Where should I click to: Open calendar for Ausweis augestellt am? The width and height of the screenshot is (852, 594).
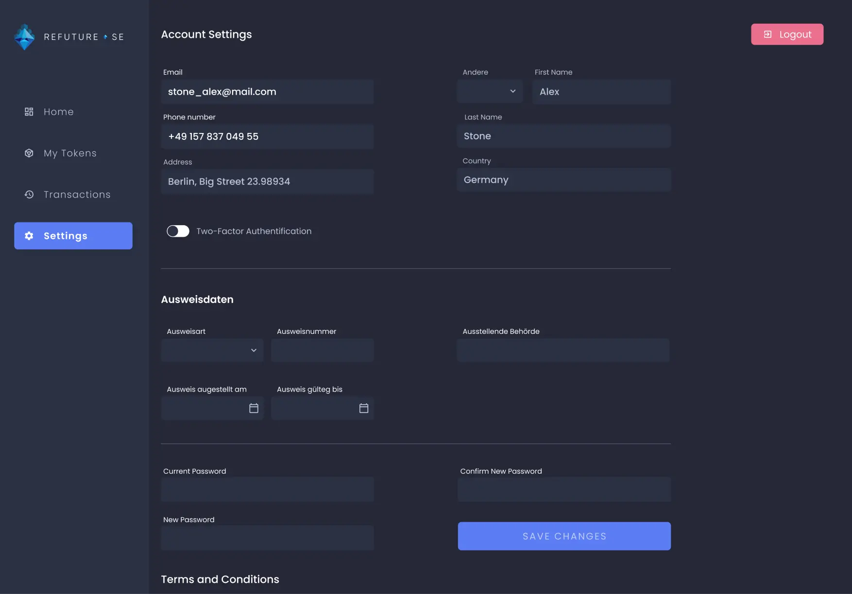coord(254,408)
